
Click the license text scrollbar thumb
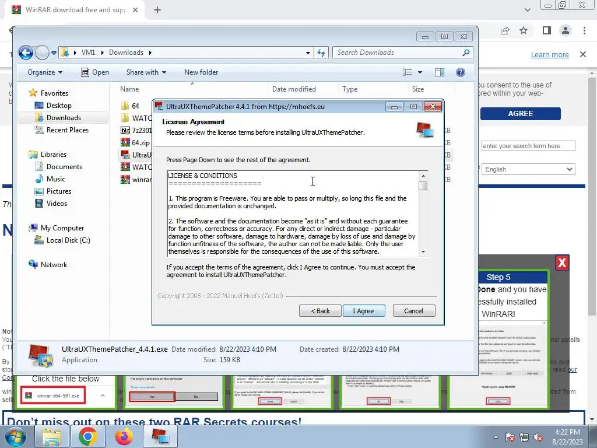[423, 185]
